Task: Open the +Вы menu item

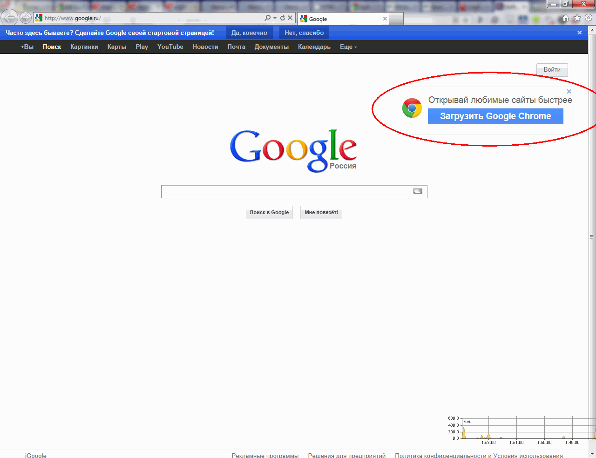Action: pos(27,47)
